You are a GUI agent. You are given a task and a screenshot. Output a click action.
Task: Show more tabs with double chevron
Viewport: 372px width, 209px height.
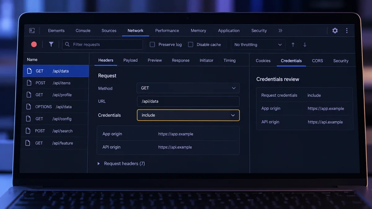(280, 31)
